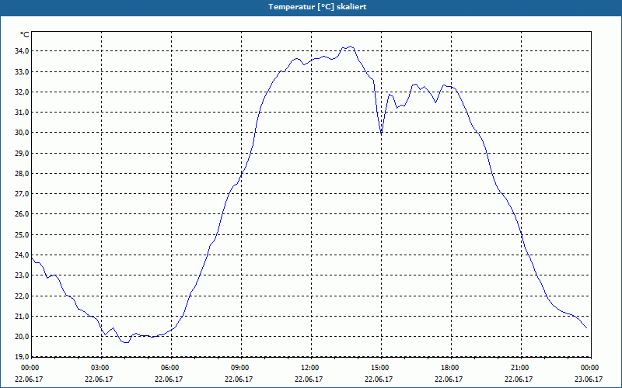This screenshot has height=388, width=622.
Task: Select the '23,0' temperature axis label
Action: click(x=22, y=275)
